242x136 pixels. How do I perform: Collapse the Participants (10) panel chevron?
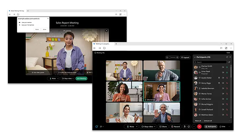tap(195, 57)
